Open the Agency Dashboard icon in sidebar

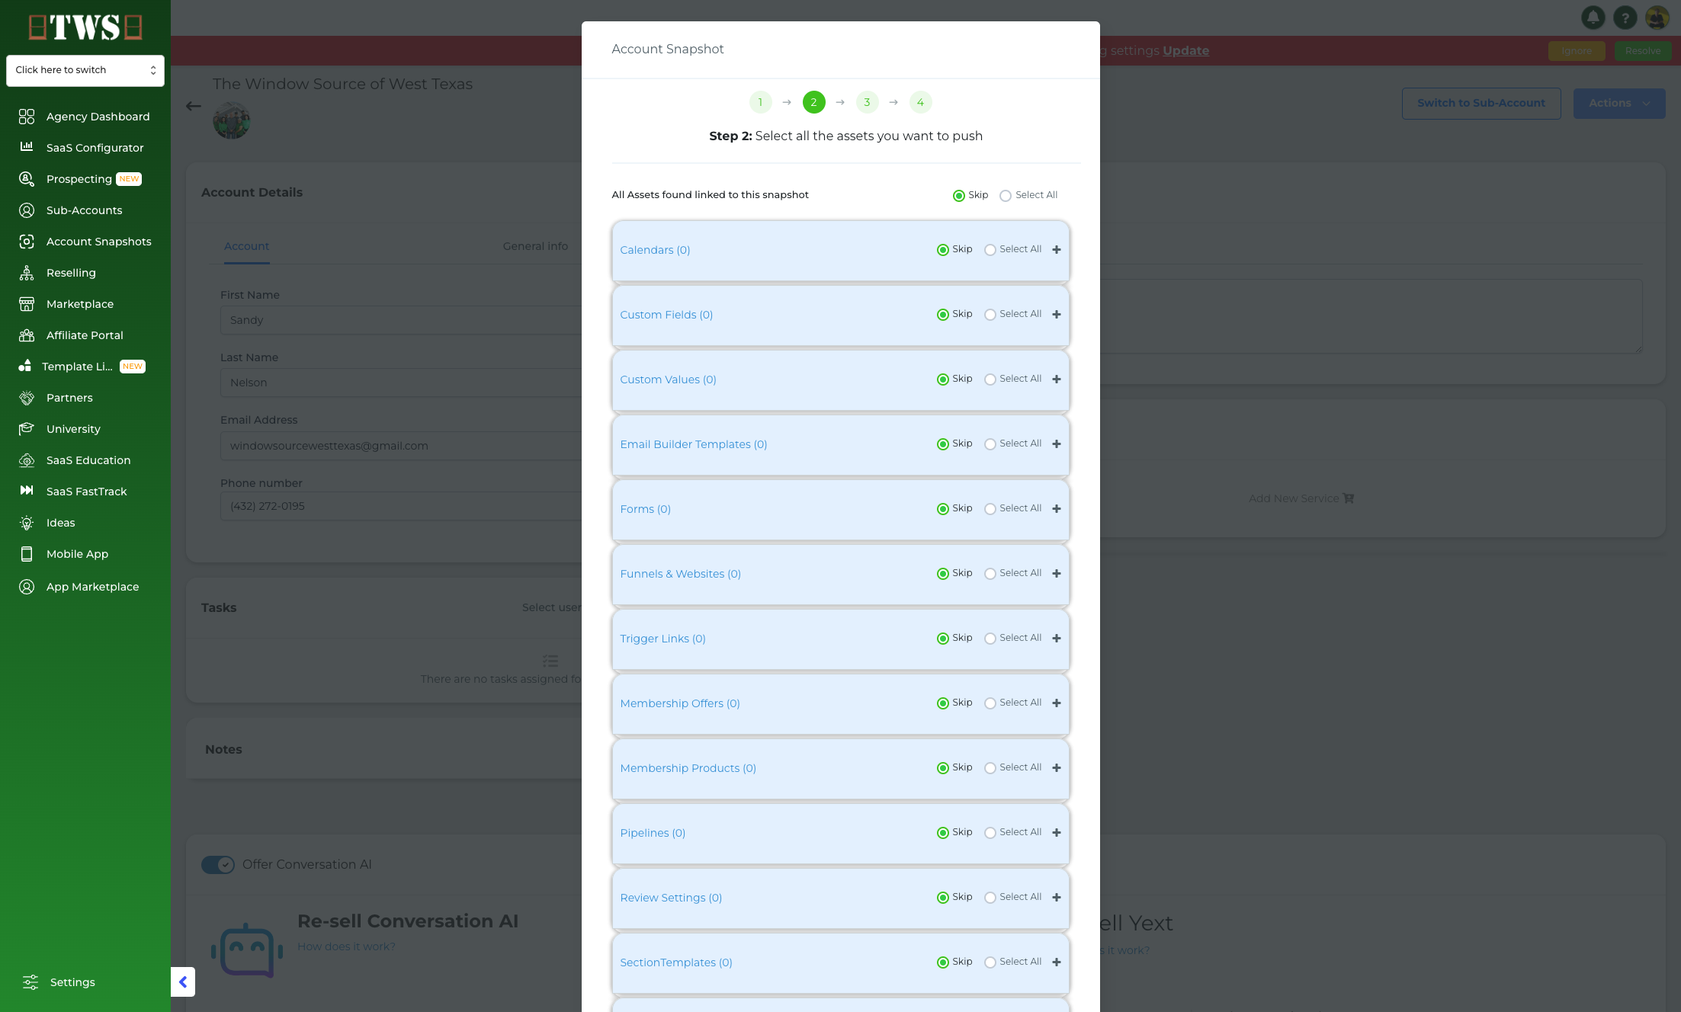pyautogui.click(x=27, y=117)
